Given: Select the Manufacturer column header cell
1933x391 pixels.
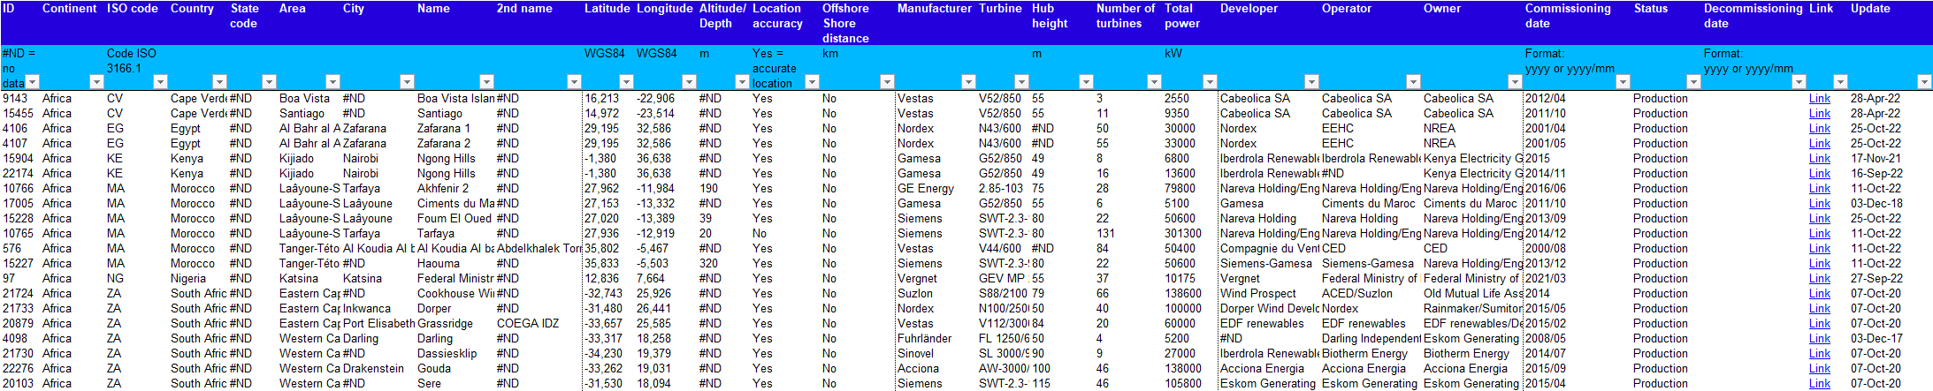Looking at the screenshot, I should click(936, 23).
